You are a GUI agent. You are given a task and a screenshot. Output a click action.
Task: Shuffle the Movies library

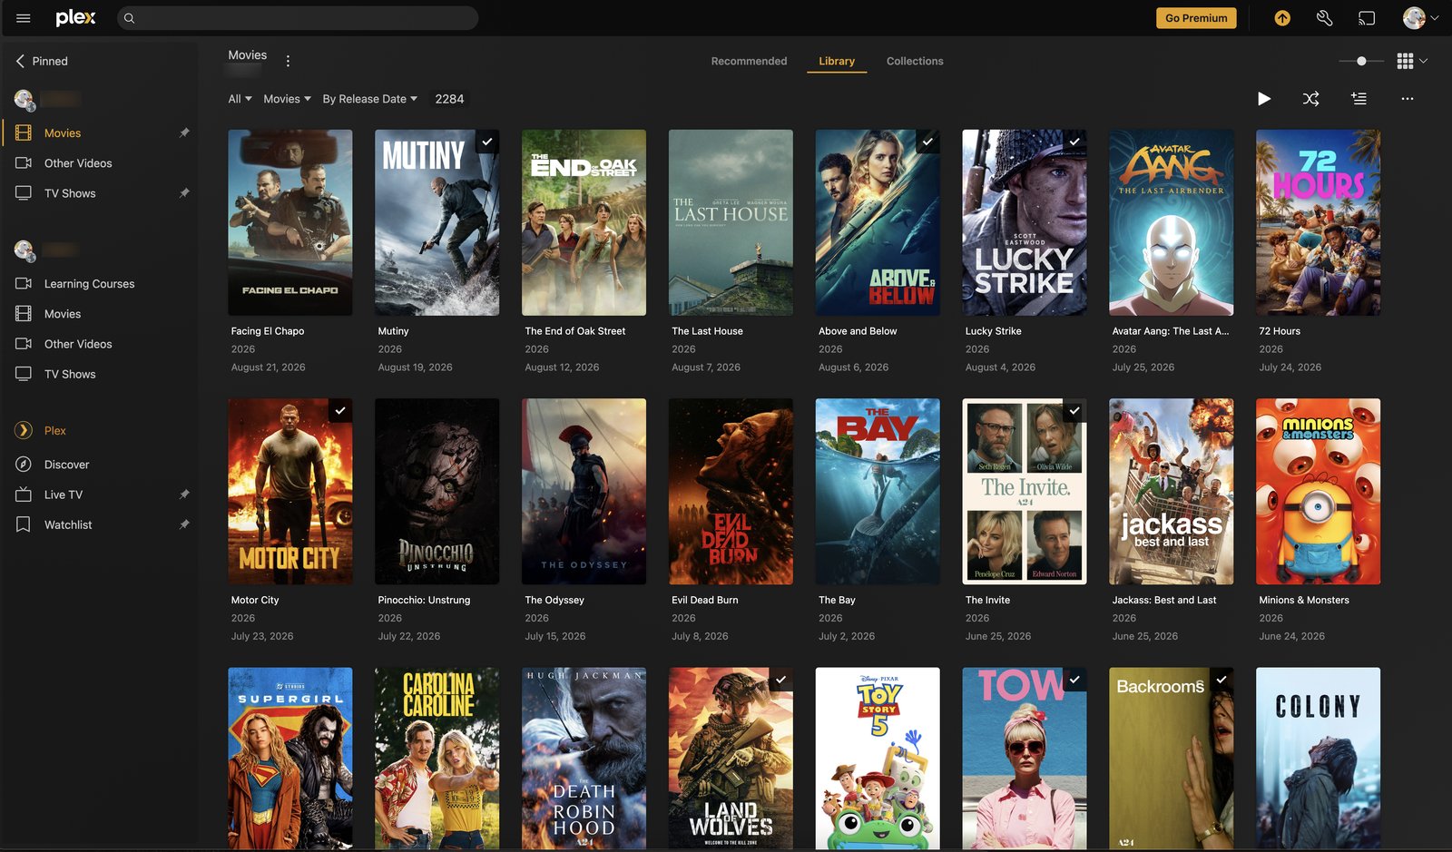(1311, 99)
